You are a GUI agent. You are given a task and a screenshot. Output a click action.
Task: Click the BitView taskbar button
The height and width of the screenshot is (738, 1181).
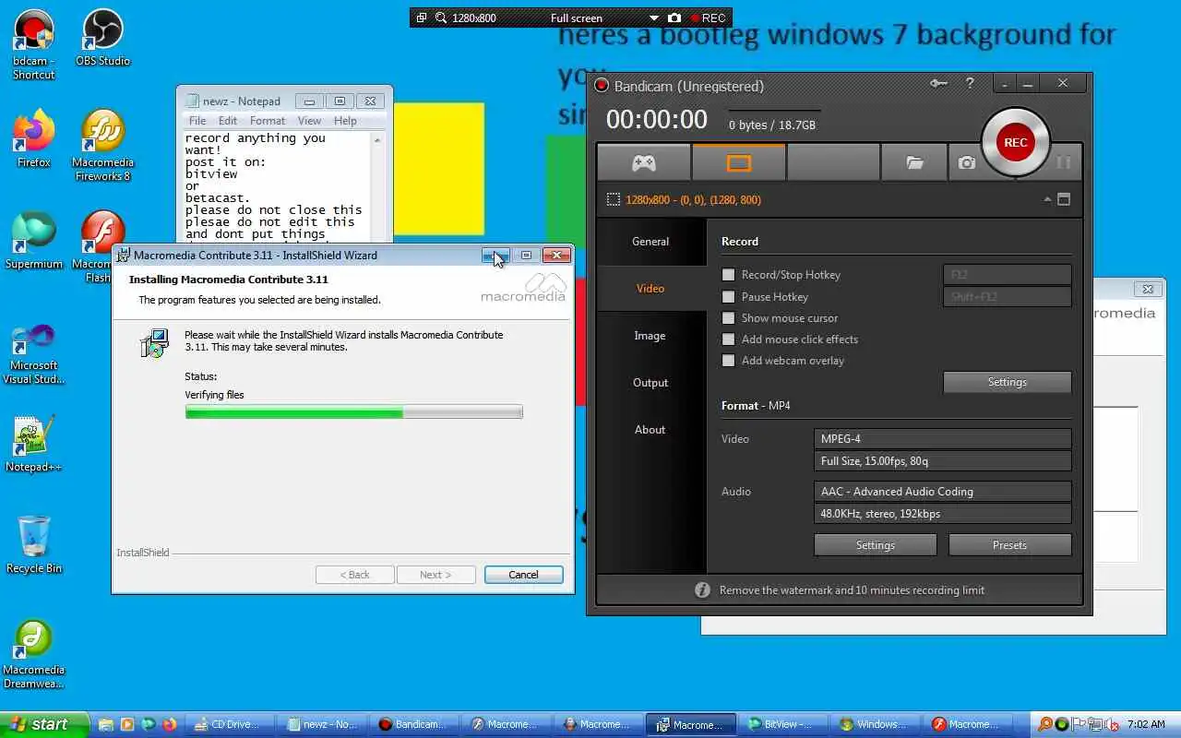click(783, 724)
